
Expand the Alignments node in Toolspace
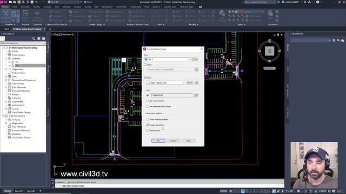6,70
